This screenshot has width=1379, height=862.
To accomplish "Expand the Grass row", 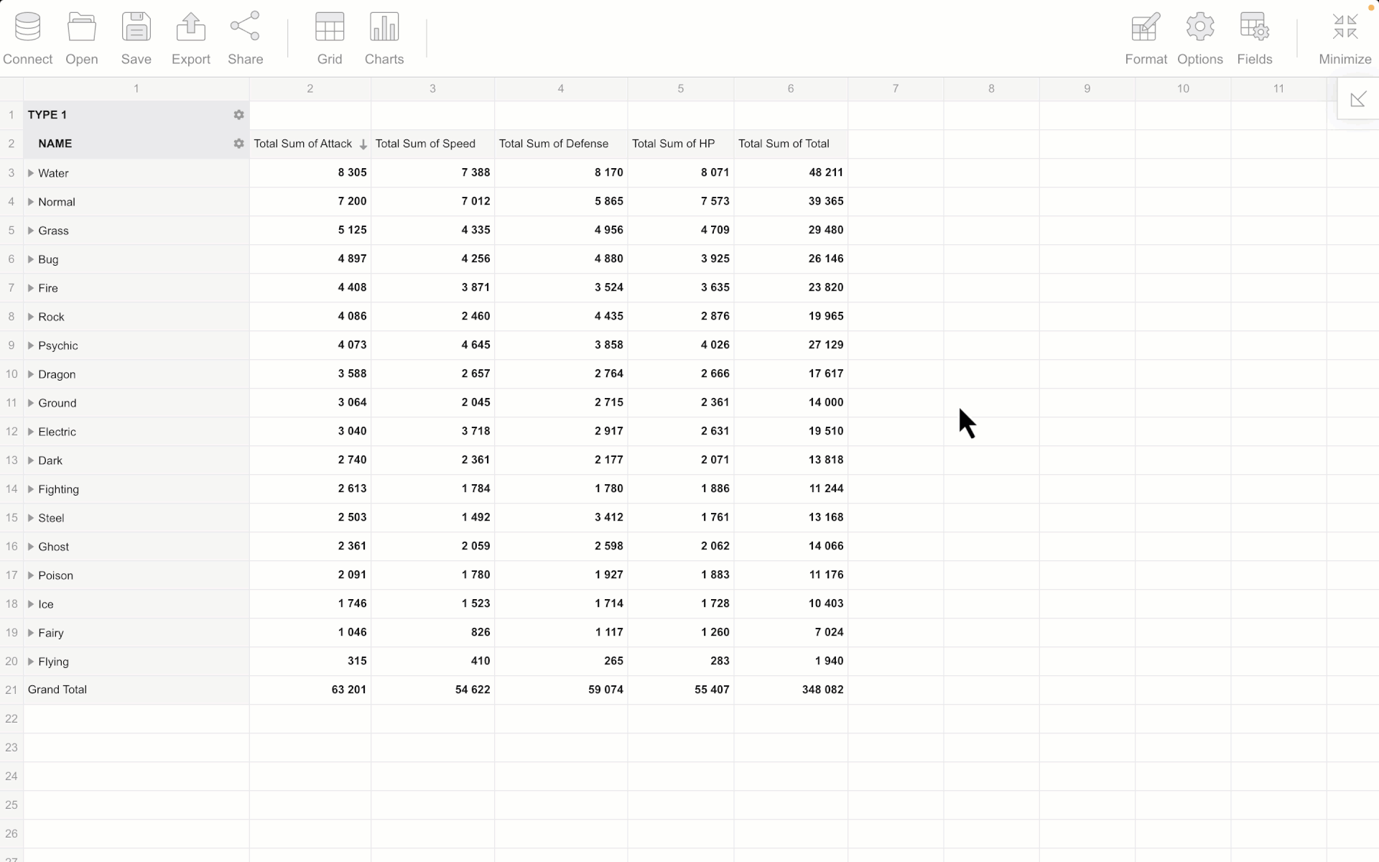I will tap(31, 231).
